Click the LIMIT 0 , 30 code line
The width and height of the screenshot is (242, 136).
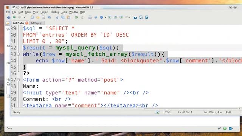pyautogui.click(x=45, y=41)
